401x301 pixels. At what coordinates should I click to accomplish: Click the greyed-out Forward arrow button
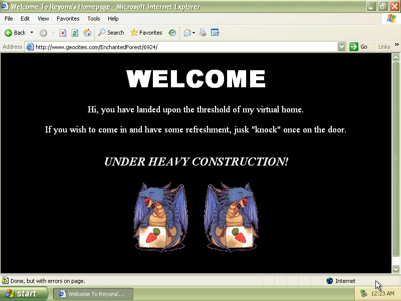tap(43, 33)
